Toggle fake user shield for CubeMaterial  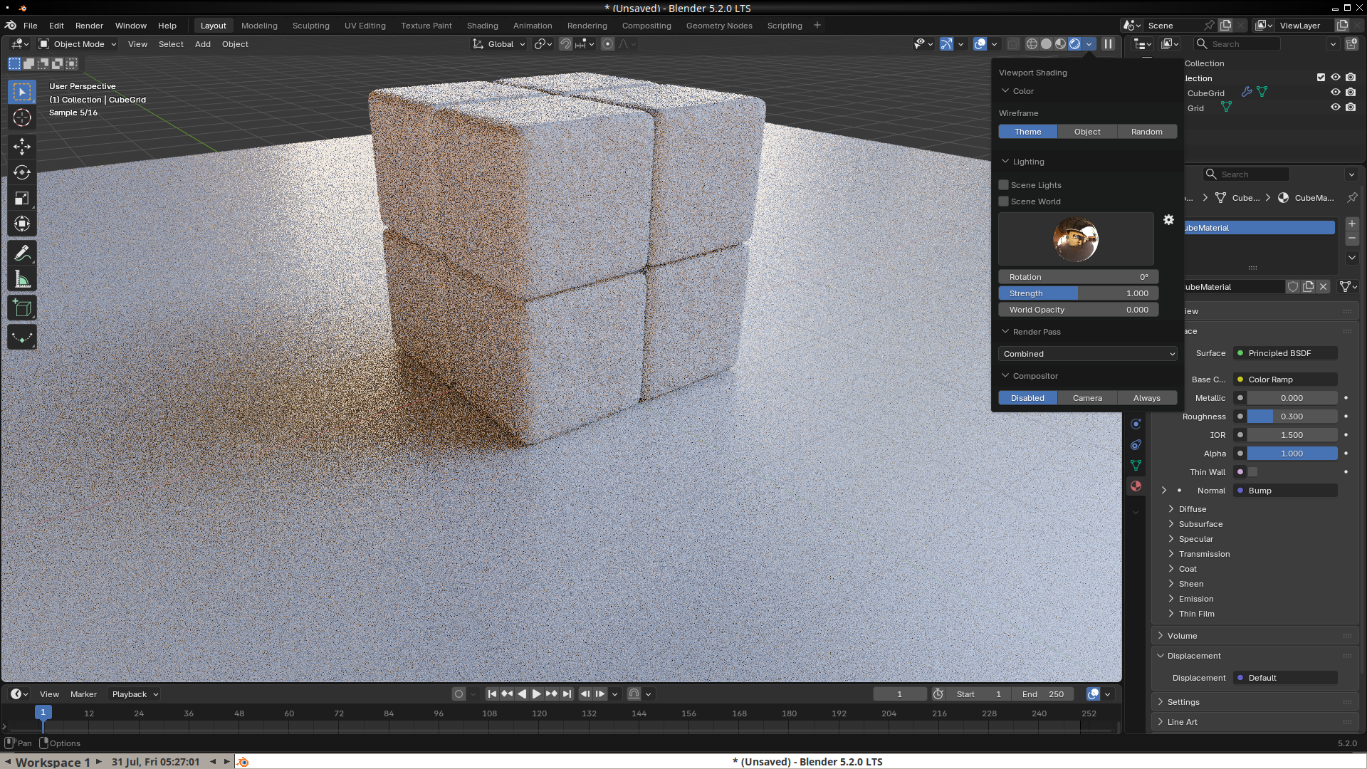click(1293, 287)
